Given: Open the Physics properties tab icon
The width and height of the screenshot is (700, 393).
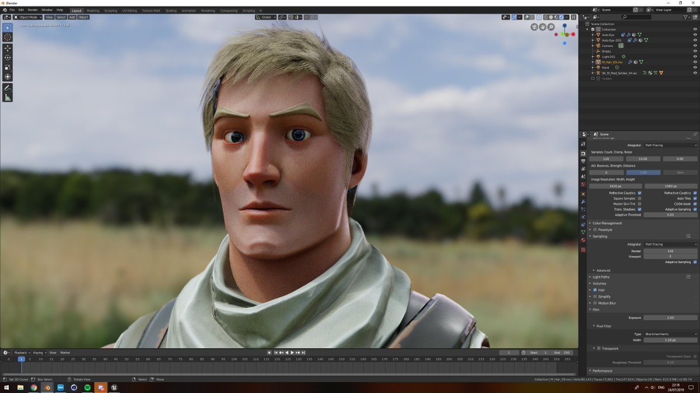Looking at the screenshot, I should [583, 217].
